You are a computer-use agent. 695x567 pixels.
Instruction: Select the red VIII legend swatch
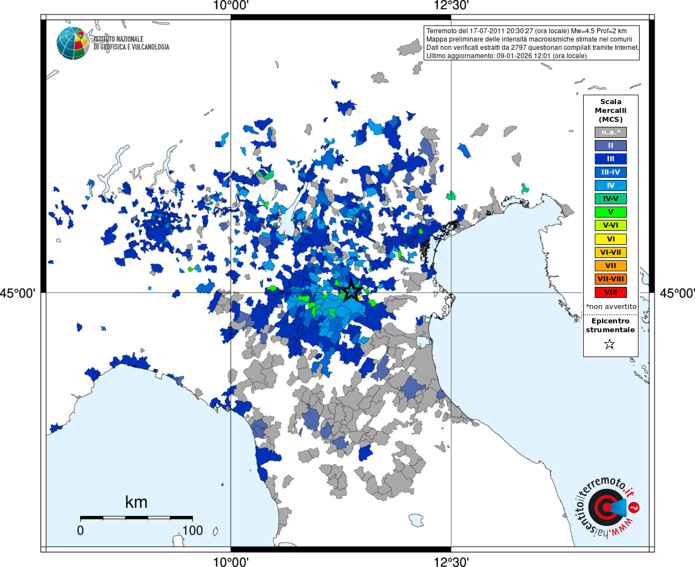pyautogui.click(x=610, y=292)
